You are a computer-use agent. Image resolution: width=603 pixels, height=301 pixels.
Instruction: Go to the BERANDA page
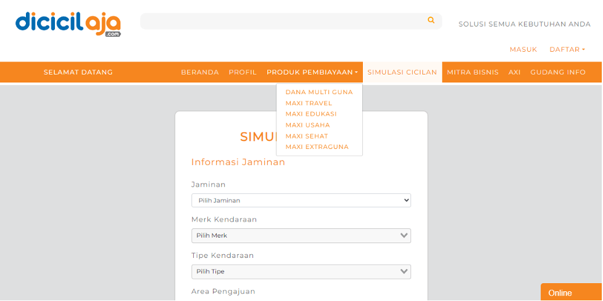click(199, 72)
